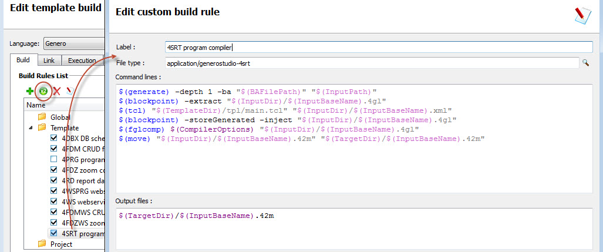Select the Build tab
Image resolution: width=603 pixels, height=252 pixels.
[23, 61]
